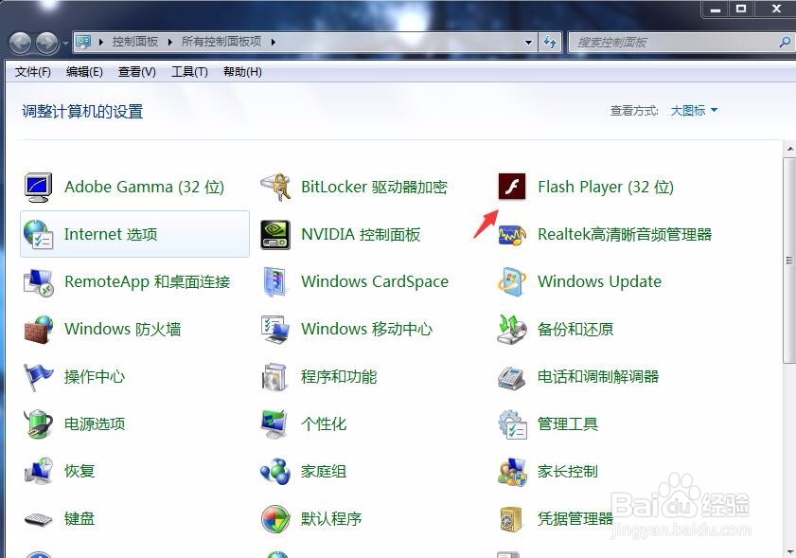Open the 工具(T) menu
Image resolution: width=796 pixels, height=558 pixels.
[189, 72]
